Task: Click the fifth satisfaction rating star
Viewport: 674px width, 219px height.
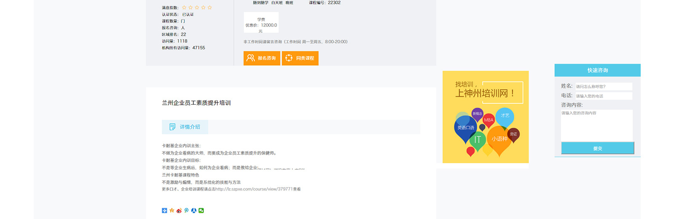Action: pyautogui.click(x=210, y=8)
